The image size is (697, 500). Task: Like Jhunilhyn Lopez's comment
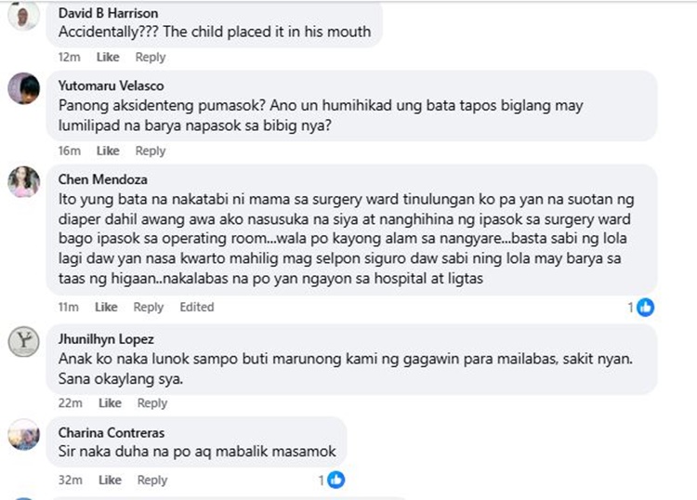click(x=110, y=403)
